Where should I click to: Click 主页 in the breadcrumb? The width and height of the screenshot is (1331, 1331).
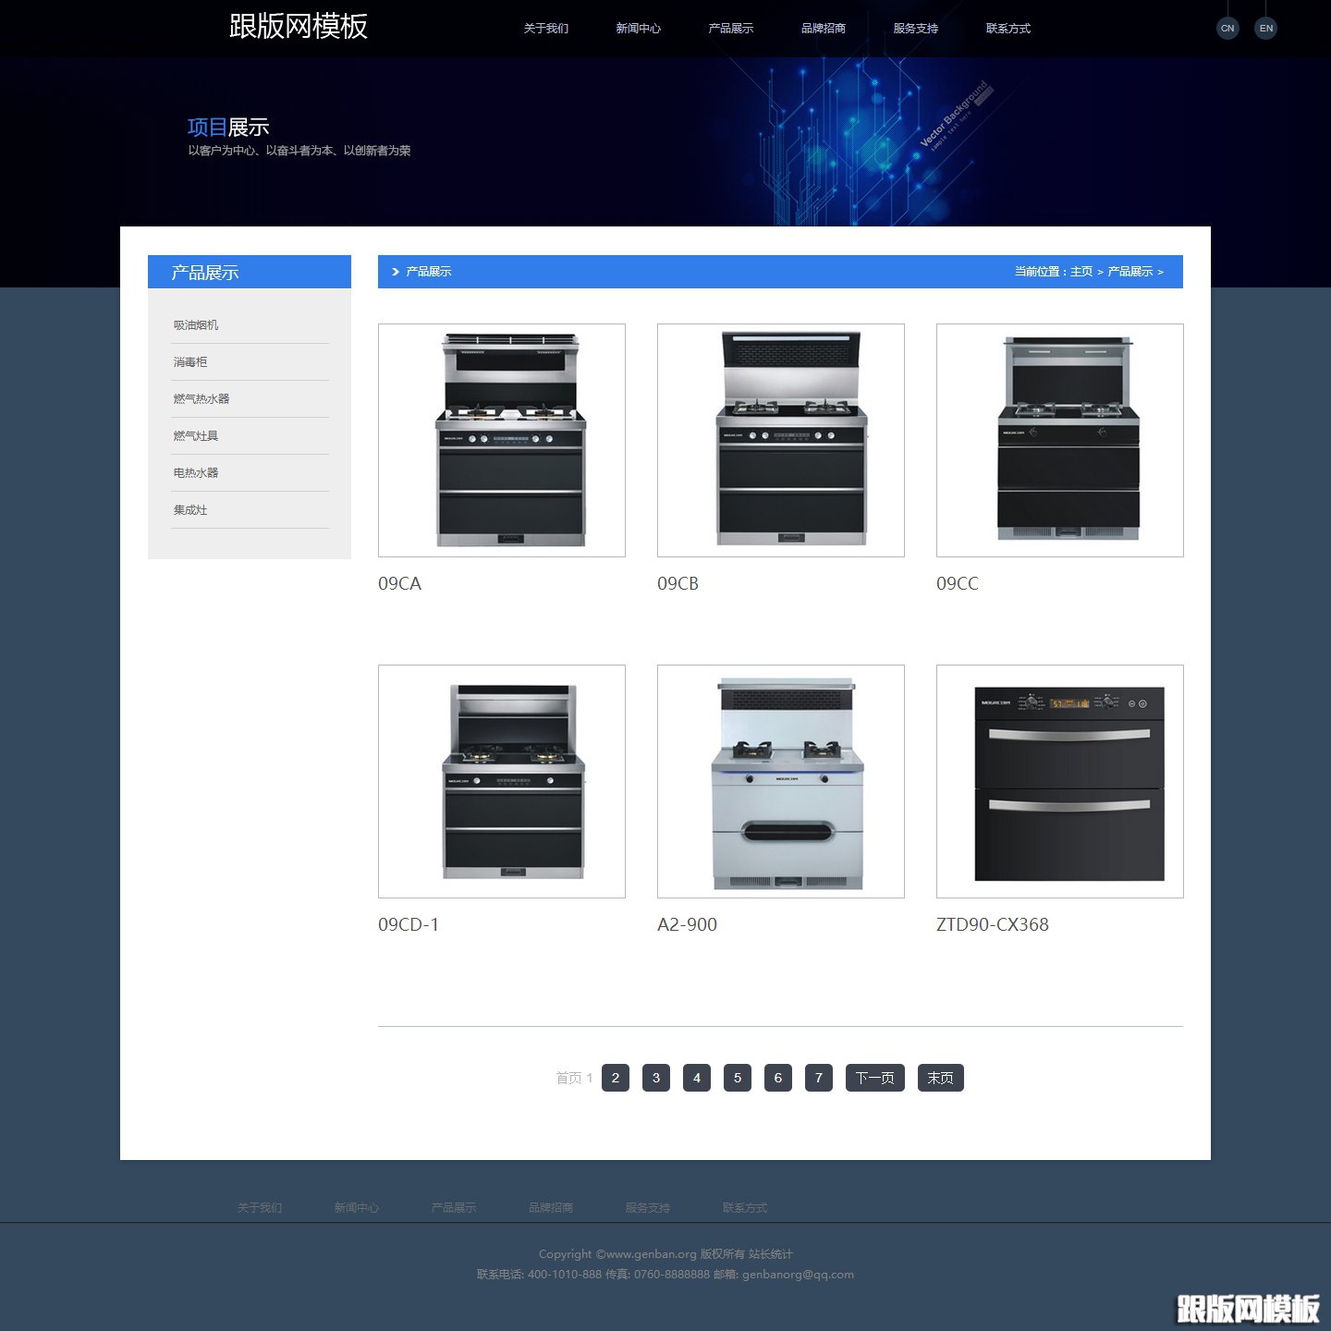(1081, 272)
